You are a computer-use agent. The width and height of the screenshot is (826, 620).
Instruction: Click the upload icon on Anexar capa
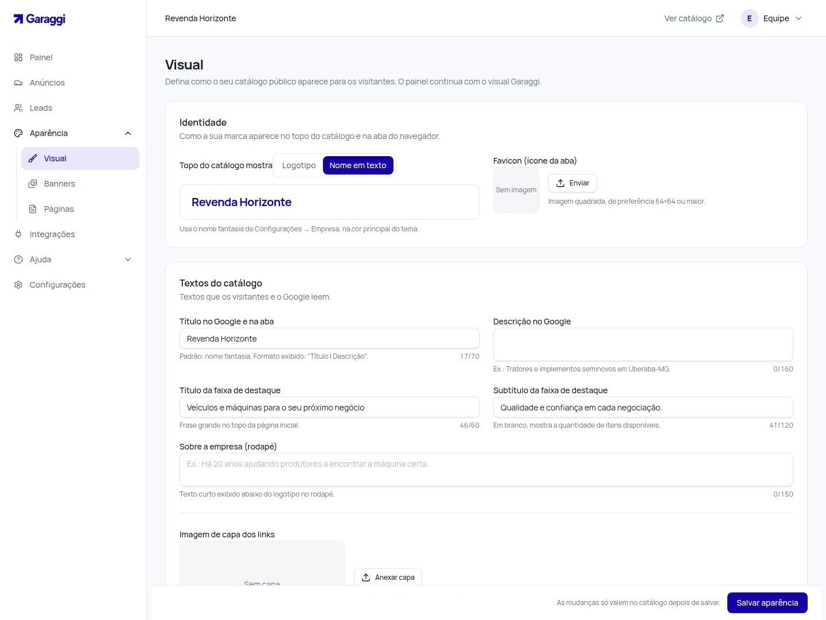(366, 578)
